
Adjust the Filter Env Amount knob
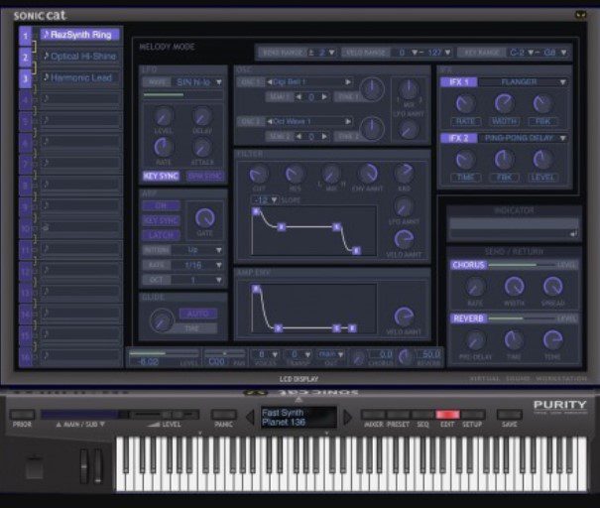pos(368,174)
